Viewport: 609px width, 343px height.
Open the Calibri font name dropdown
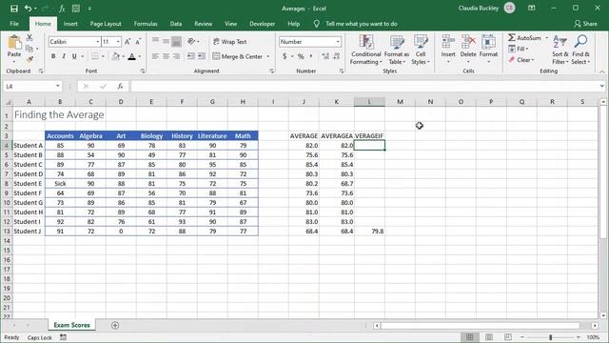[98, 42]
